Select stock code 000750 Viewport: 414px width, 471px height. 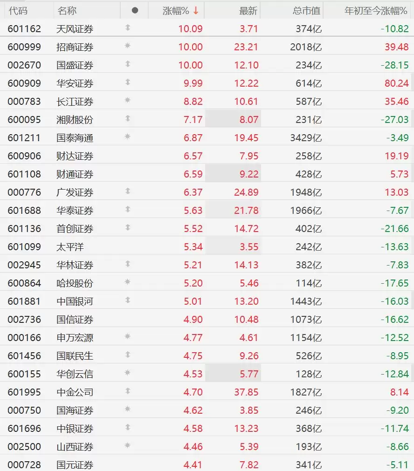tap(24, 410)
